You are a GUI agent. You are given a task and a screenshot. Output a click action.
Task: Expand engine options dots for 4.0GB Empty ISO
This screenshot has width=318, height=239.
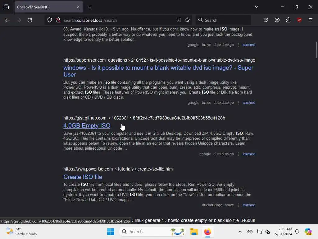(x=238, y=154)
